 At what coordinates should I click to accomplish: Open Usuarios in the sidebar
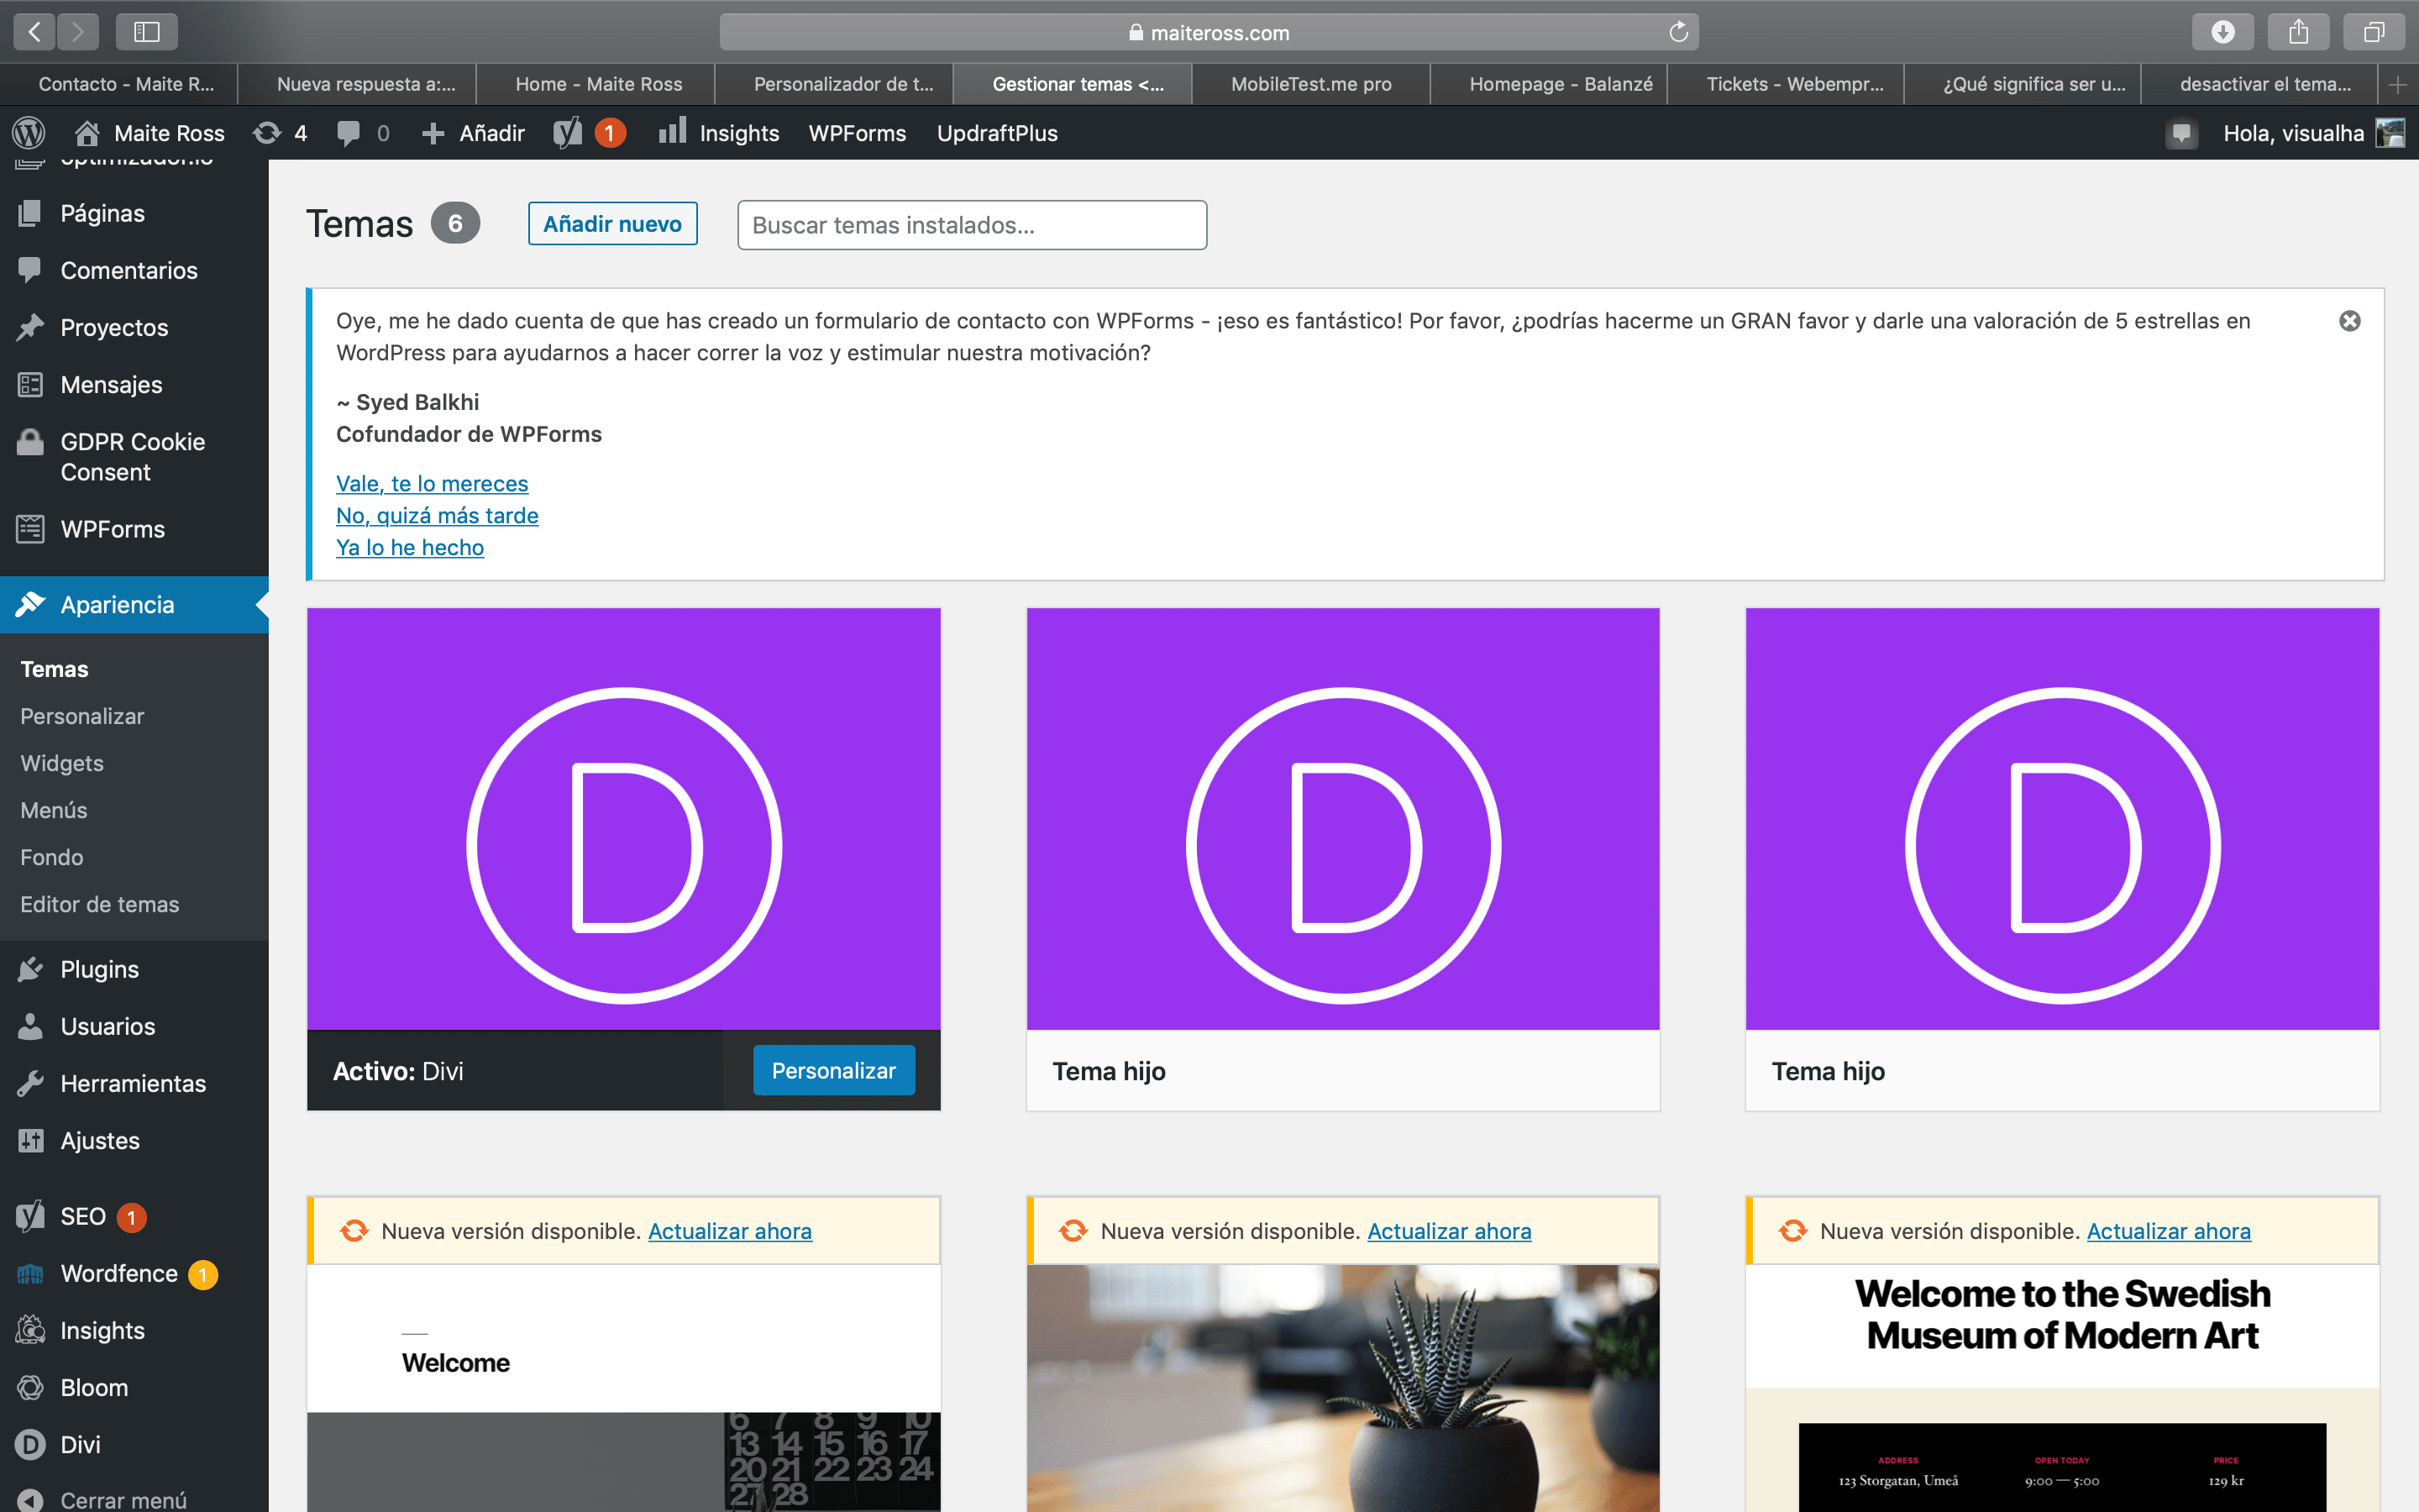pyautogui.click(x=108, y=1026)
